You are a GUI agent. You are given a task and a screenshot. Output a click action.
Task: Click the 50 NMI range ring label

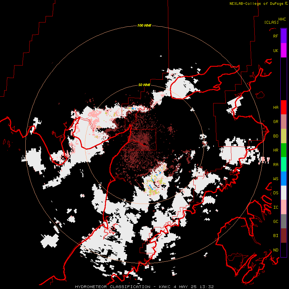[x=144, y=85]
